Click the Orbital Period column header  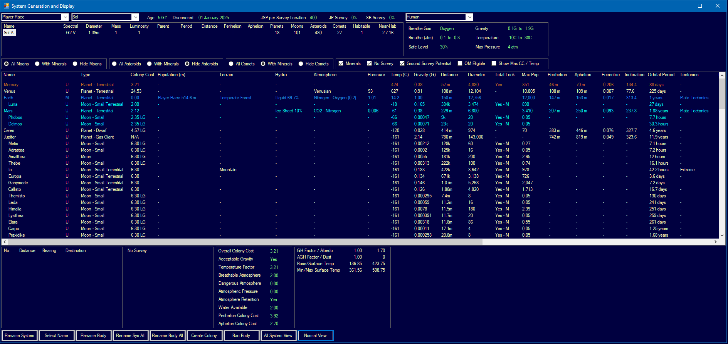coord(661,75)
